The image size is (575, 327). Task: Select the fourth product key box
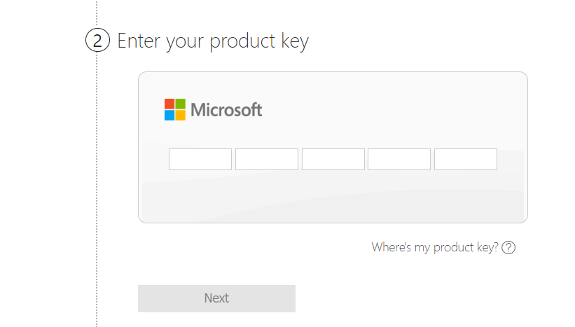point(399,159)
